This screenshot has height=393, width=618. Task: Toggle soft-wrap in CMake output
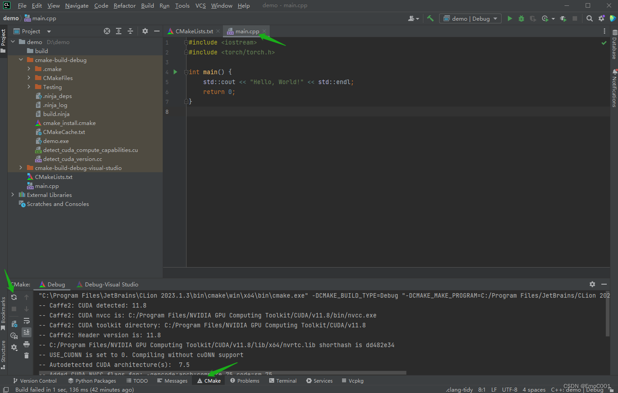click(x=27, y=321)
